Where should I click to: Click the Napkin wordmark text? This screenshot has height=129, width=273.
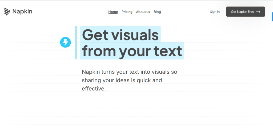click(x=22, y=11)
